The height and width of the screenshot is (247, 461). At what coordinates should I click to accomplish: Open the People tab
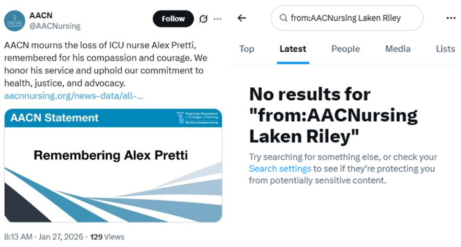click(x=345, y=49)
